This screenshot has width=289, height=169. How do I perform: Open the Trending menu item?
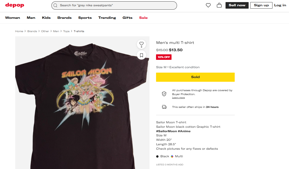(x=107, y=18)
